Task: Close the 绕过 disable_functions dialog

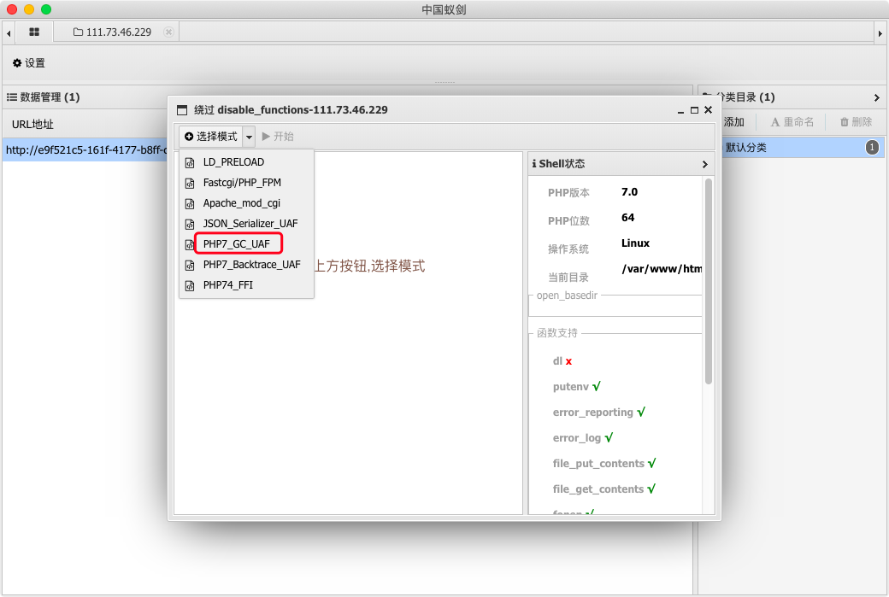Action: [x=708, y=110]
